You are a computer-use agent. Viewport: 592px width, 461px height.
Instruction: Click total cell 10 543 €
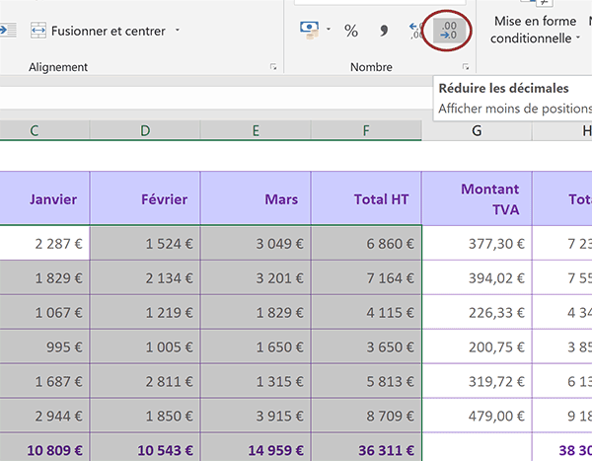tap(145, 447)
